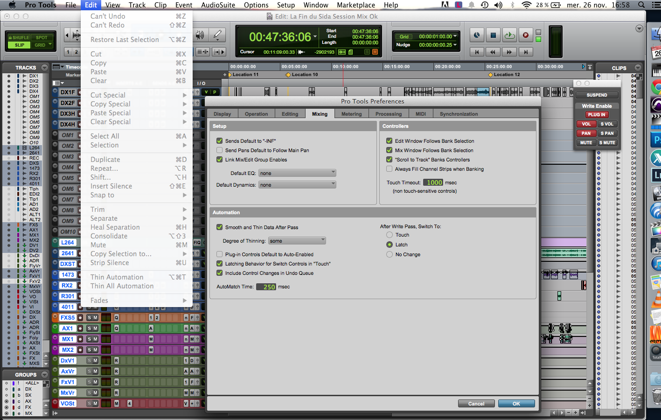Select the Pencil tool in toolbar

(217, 35)
